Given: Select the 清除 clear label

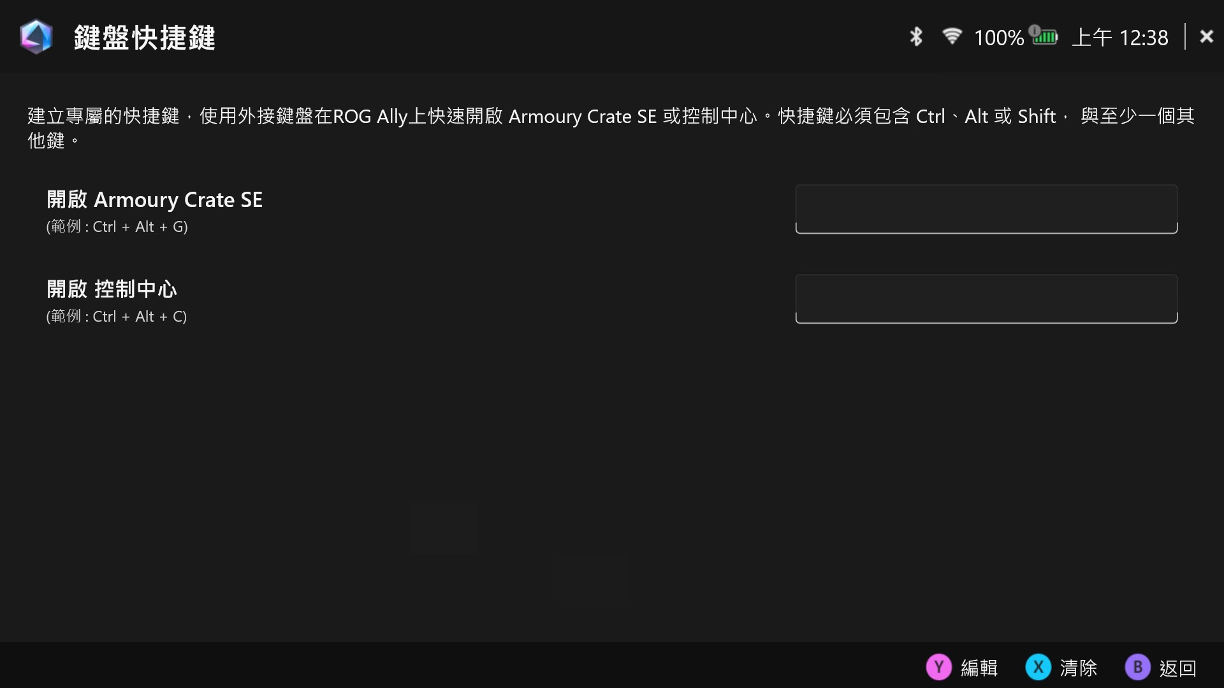Looking at the screenshot, I should (x=1079, y=668).
